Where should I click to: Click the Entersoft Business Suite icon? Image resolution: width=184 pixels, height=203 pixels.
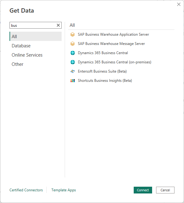click(73, 71)
